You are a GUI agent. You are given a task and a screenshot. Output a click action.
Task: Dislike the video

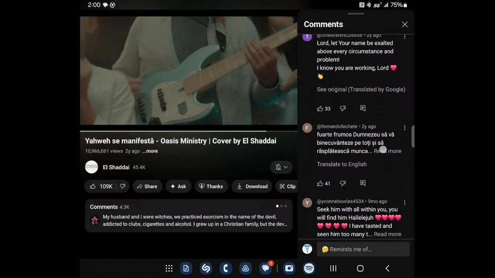click(x=123, y=186)
